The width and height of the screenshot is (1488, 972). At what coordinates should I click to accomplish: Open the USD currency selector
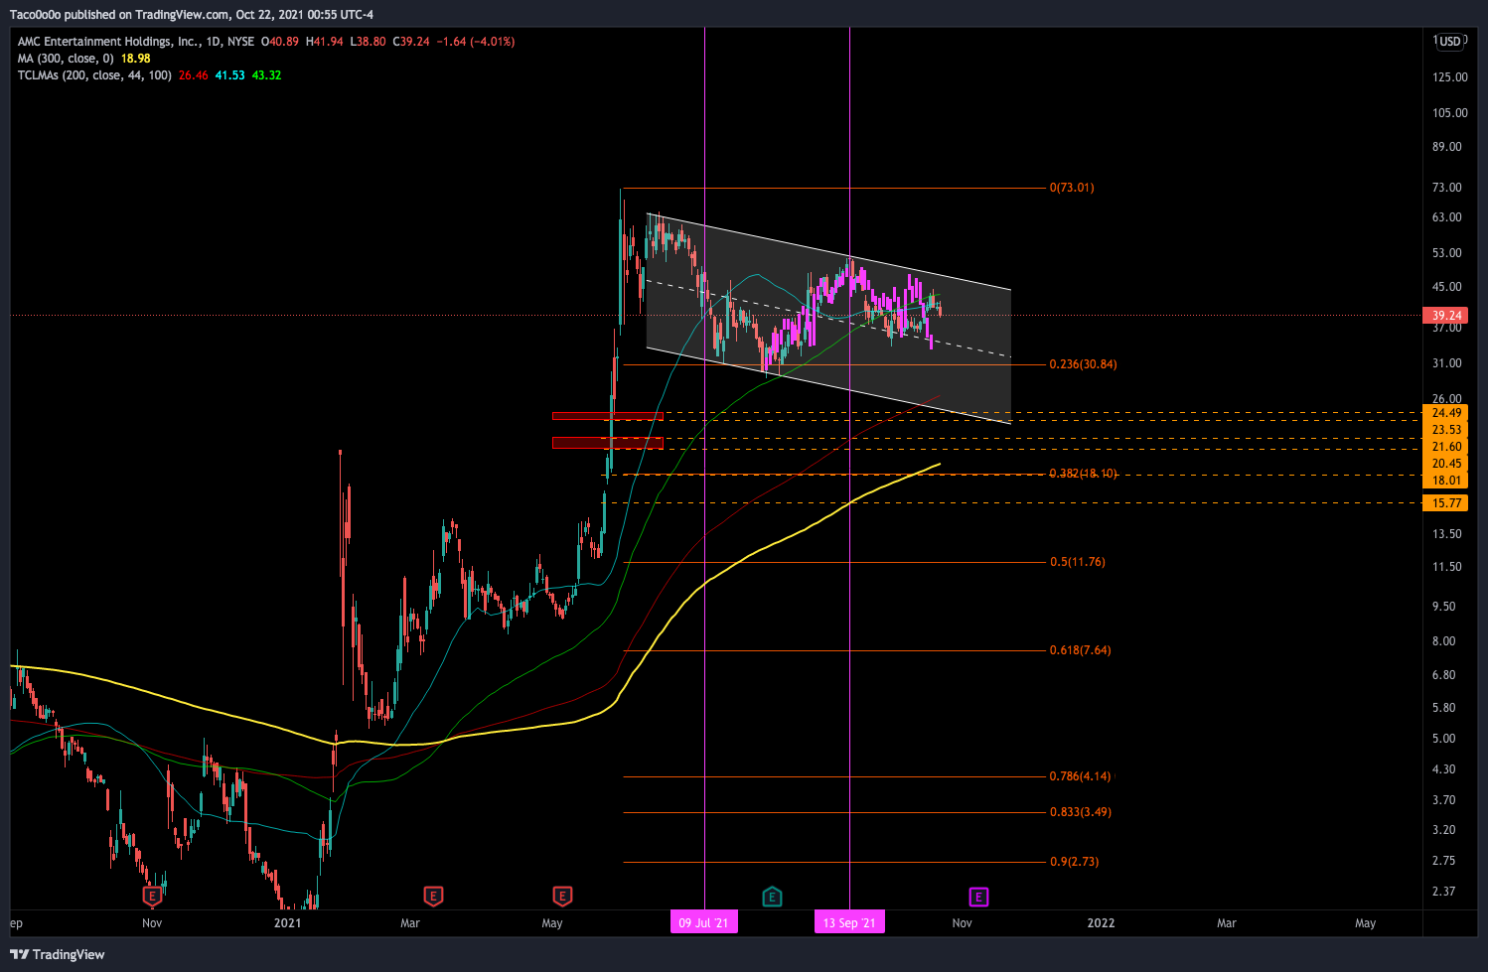pyautogui.click(x=1450, y=41)
